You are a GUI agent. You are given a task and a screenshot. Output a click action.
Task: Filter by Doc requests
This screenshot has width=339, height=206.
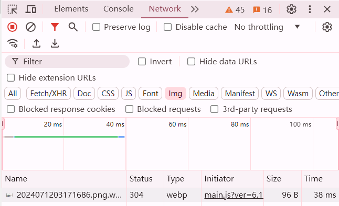tap(84, 94)
